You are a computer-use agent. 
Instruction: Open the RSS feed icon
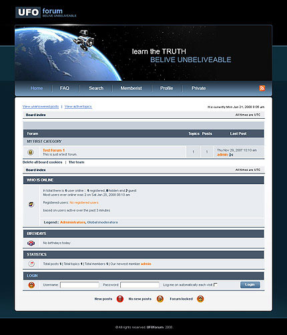[x=262, y=88]
